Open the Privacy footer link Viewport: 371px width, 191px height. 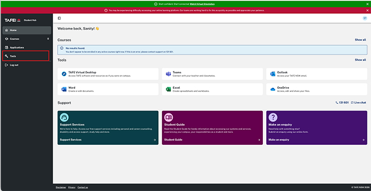[72, 187]
